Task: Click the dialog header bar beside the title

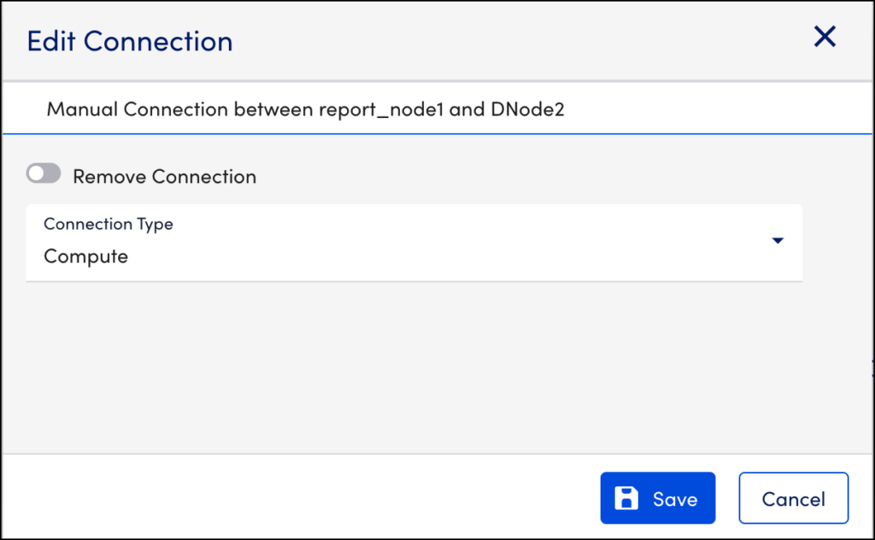Action: 513,41
